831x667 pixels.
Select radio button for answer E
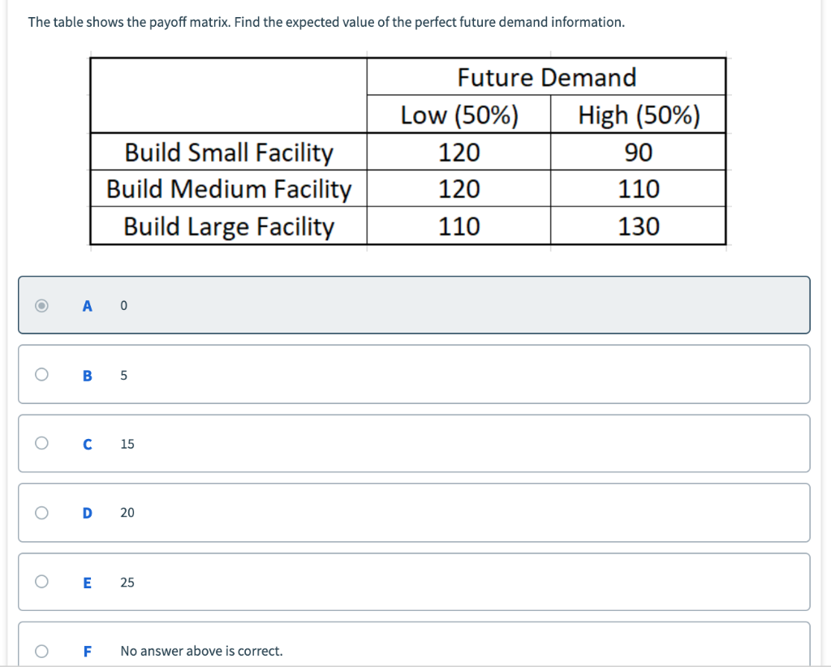(41, 582)
